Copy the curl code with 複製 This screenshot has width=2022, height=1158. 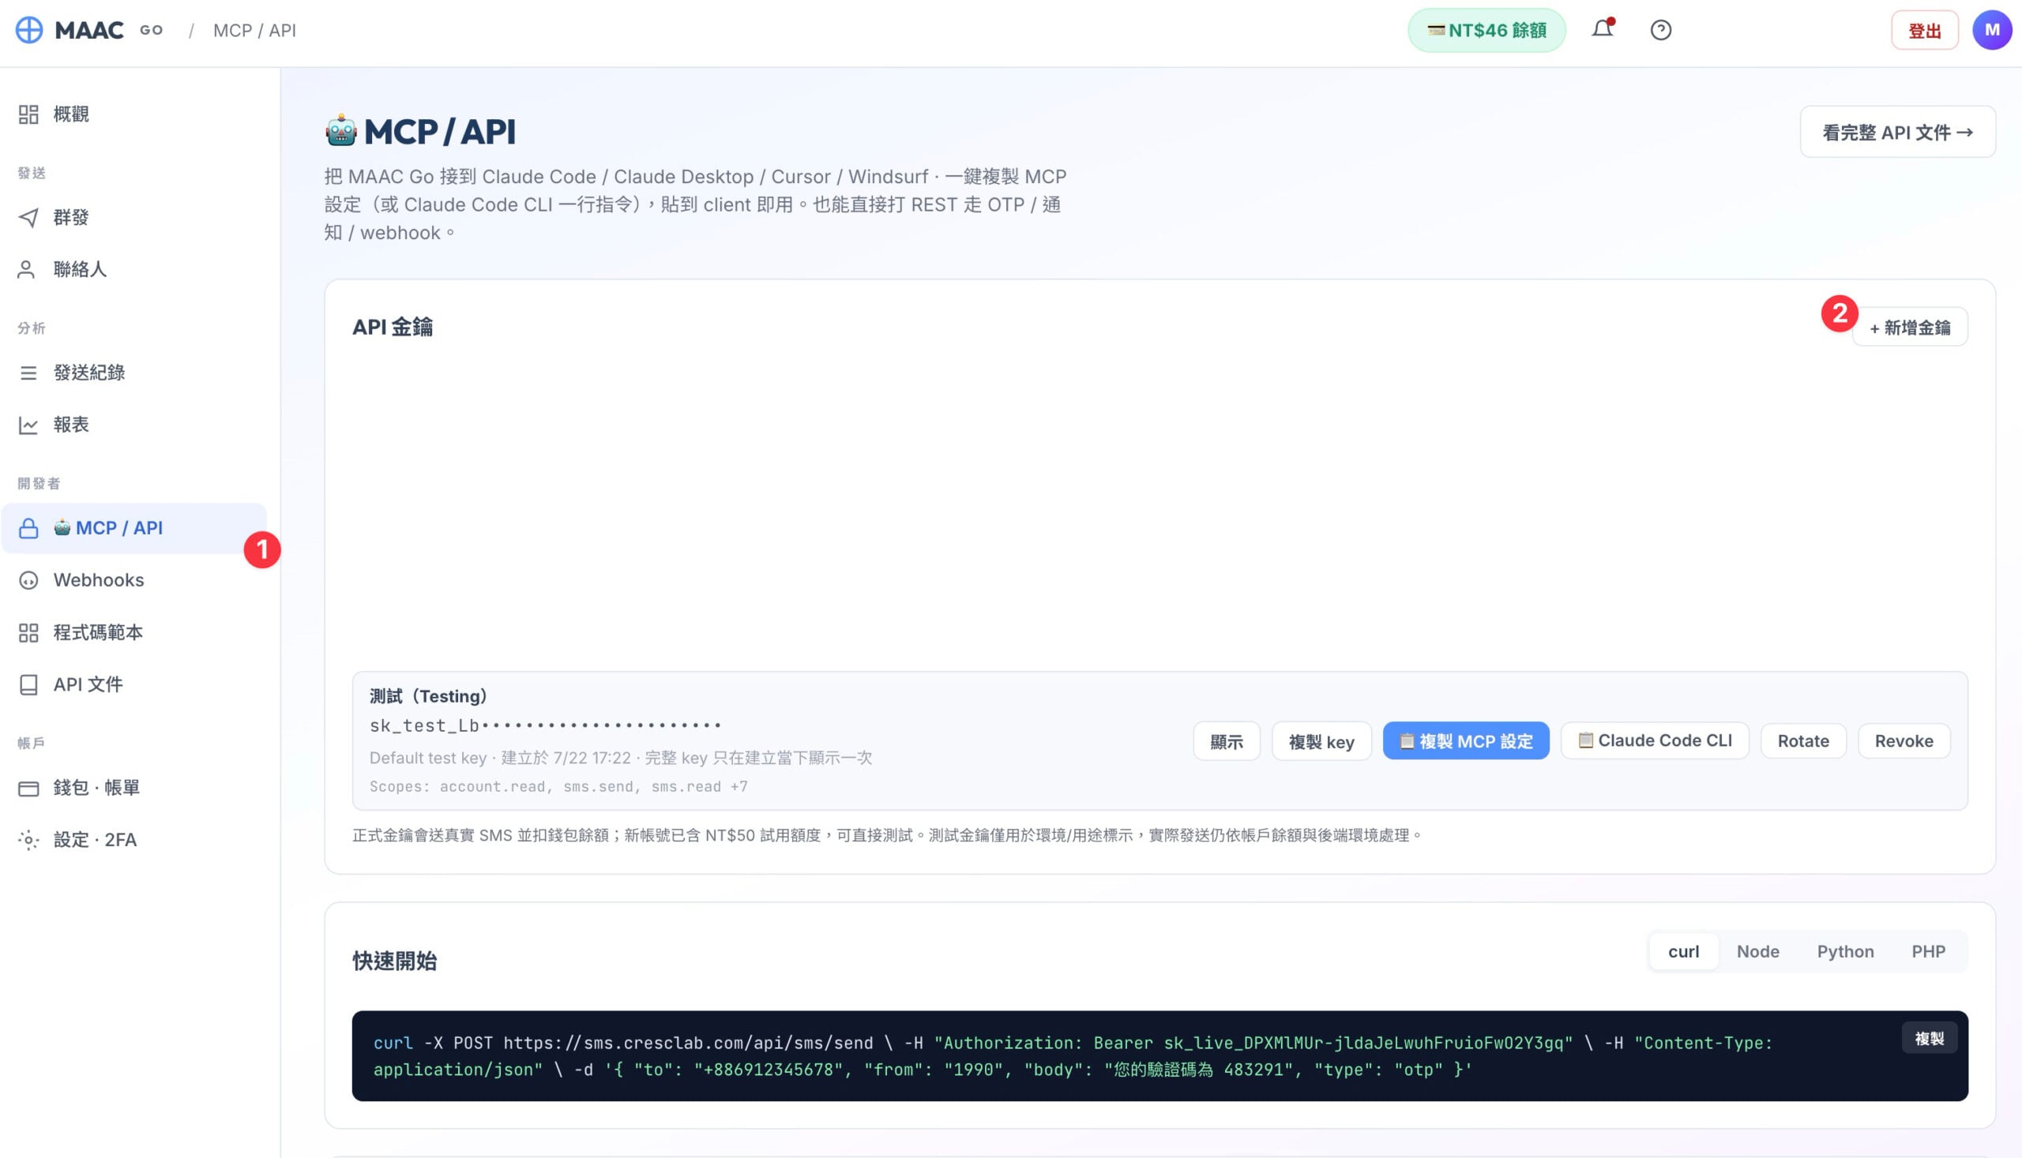coord(1930,1040)
